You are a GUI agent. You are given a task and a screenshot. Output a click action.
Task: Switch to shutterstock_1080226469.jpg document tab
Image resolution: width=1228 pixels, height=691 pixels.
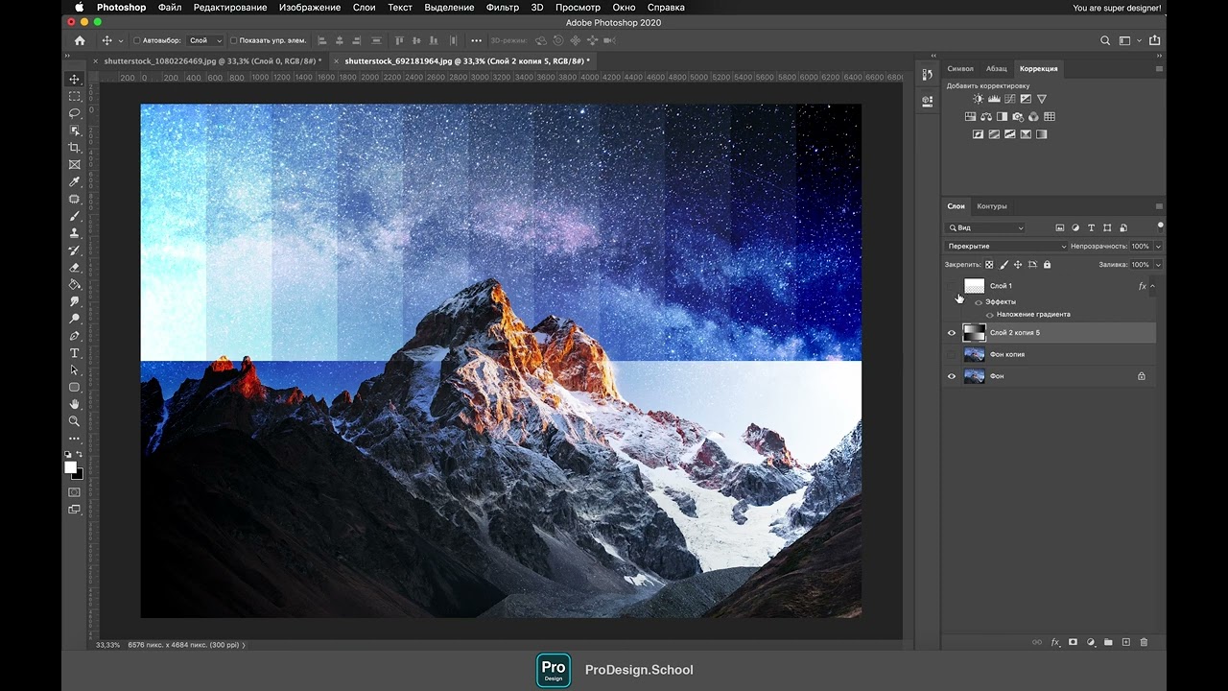[x=212, y=60]
